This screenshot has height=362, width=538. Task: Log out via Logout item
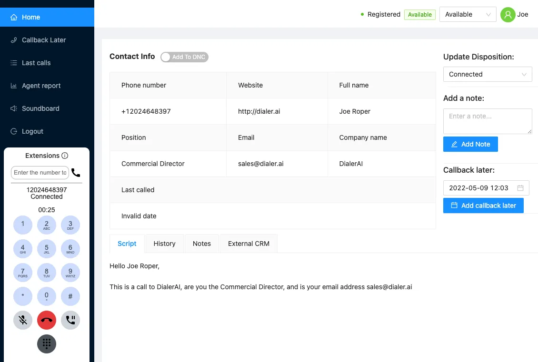(47, 131)
